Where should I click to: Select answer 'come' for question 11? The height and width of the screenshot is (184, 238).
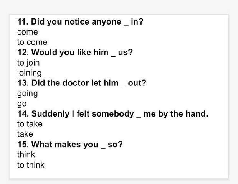tap(28, 32)
